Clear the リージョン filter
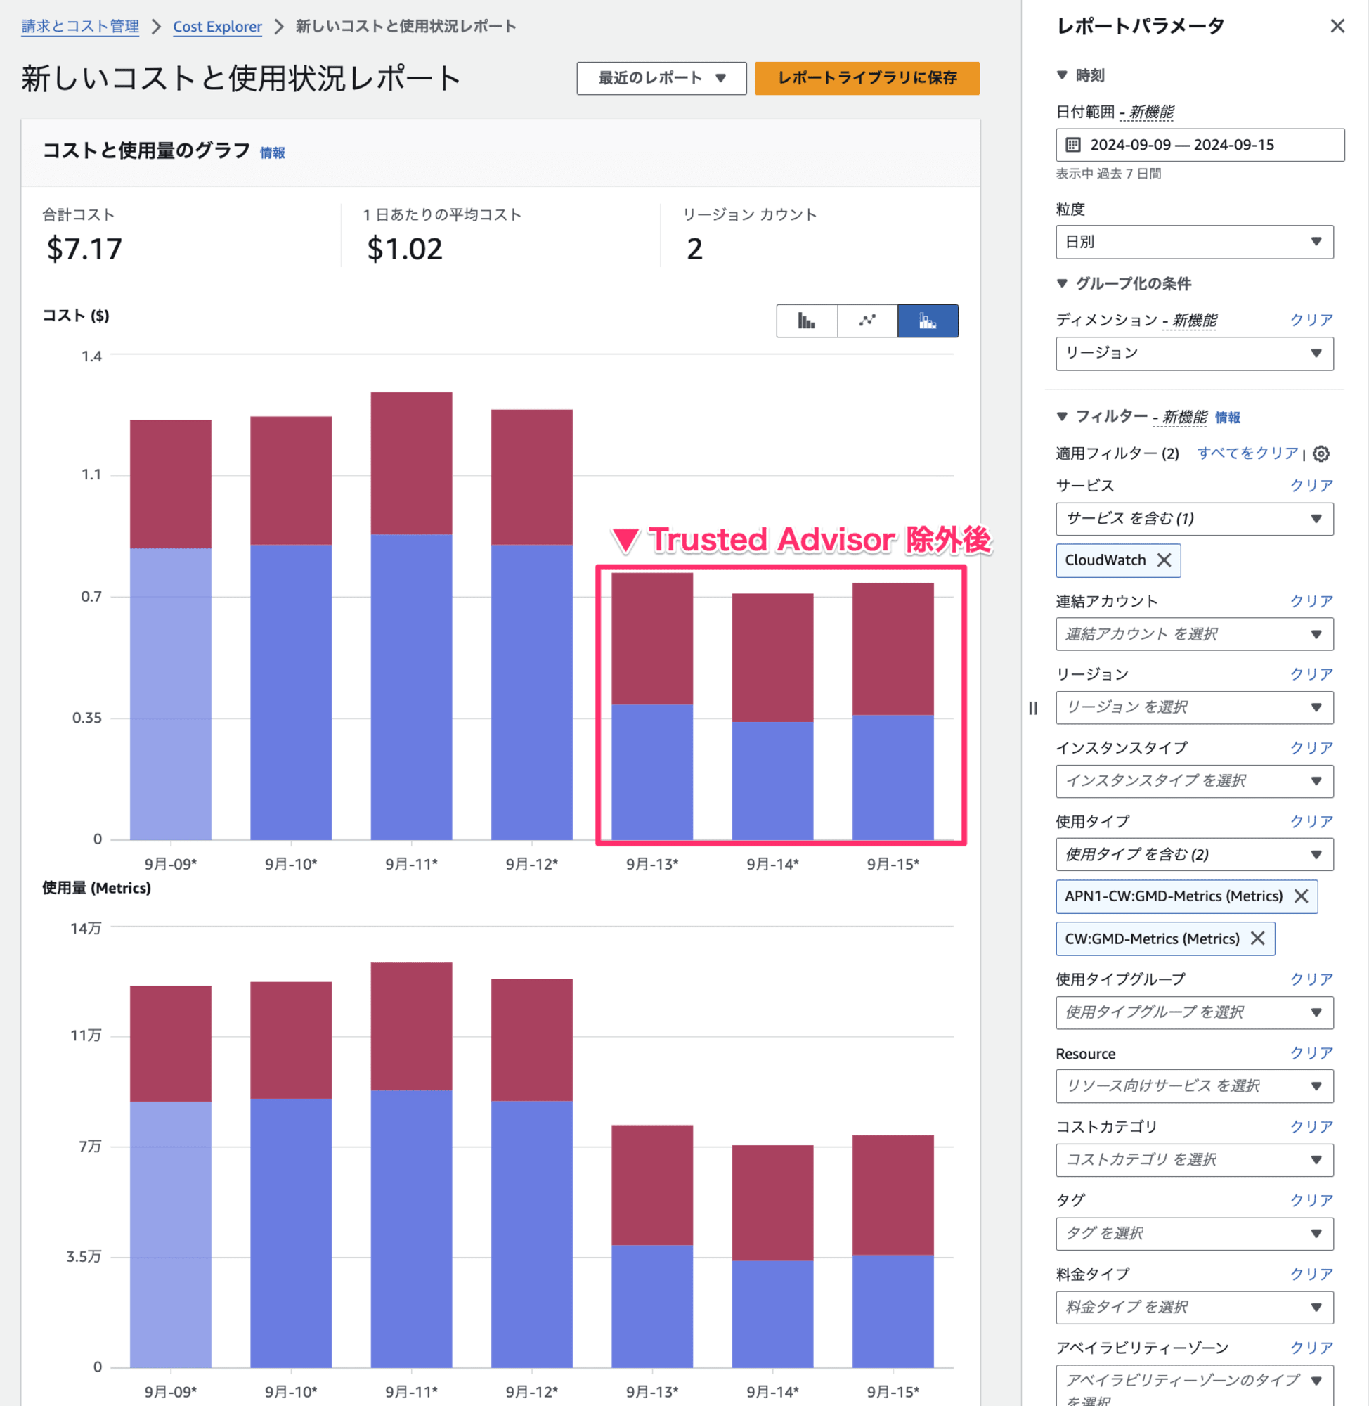Screen dimensions: 1369x1406 coord(1311,674)
